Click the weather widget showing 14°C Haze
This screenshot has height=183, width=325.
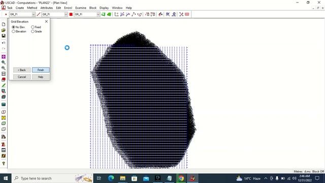(x=248, y=178)
